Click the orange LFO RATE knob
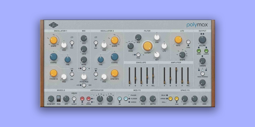The height and width of the screenshot is (127, 255). [x=178, y=40]
